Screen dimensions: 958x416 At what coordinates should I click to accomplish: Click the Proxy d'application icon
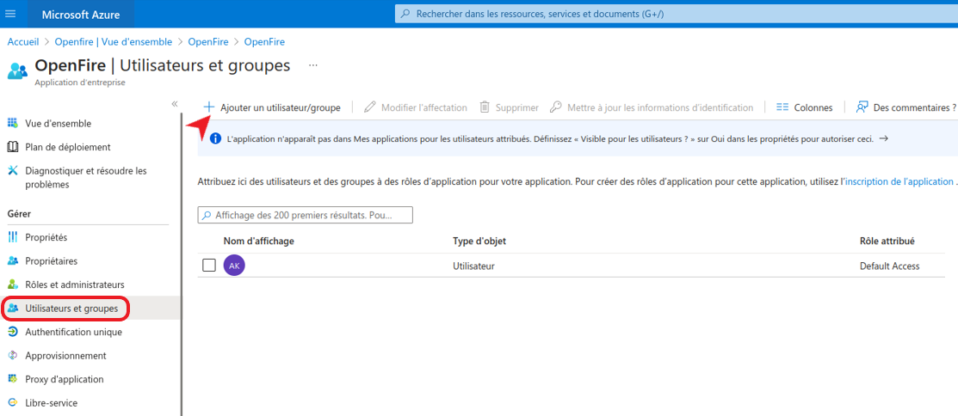(x=12, y=379)
